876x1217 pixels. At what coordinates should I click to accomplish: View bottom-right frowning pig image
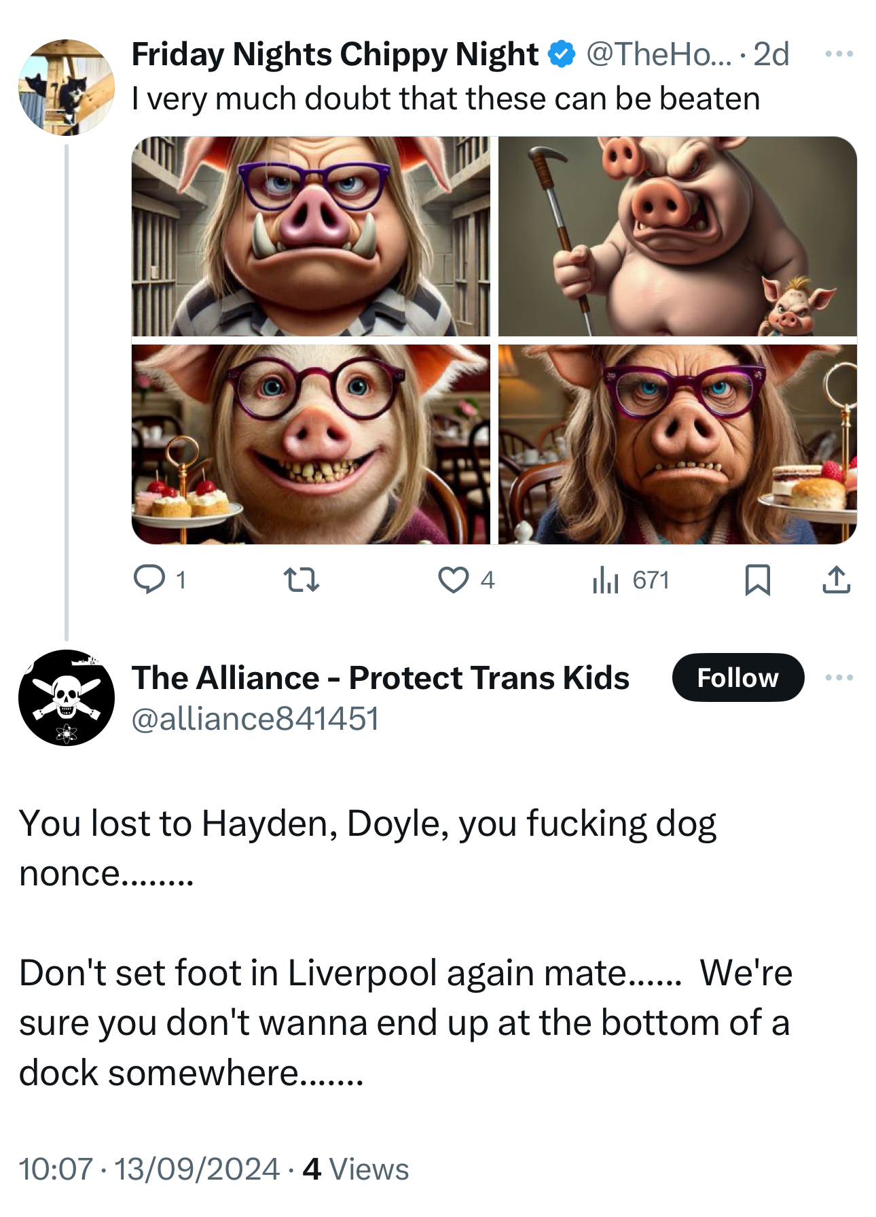[677, 444]
